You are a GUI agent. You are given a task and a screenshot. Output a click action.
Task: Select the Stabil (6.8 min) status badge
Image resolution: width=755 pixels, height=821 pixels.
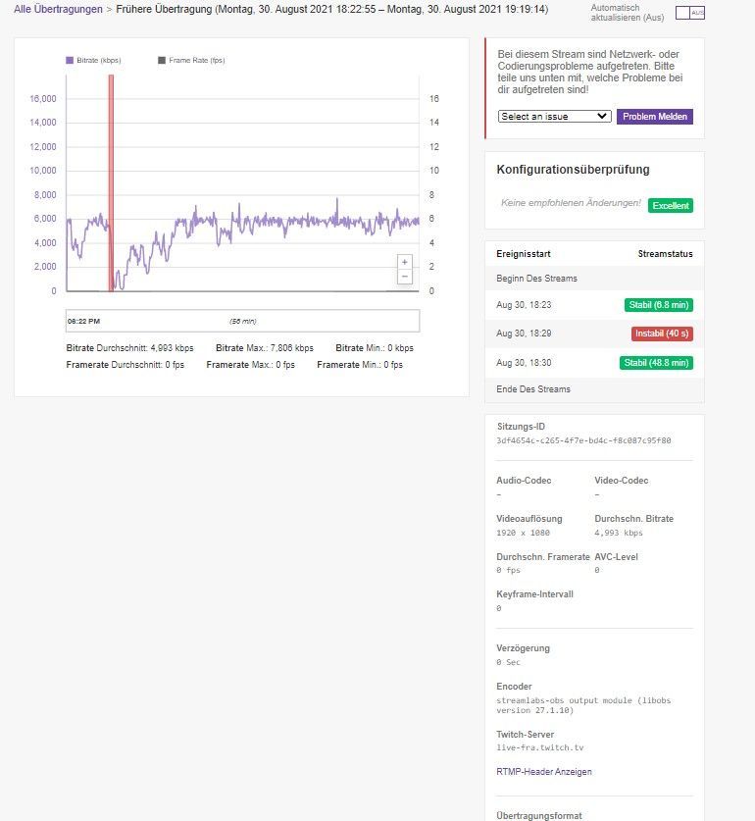pyautogui.click(x=658, y=305)
